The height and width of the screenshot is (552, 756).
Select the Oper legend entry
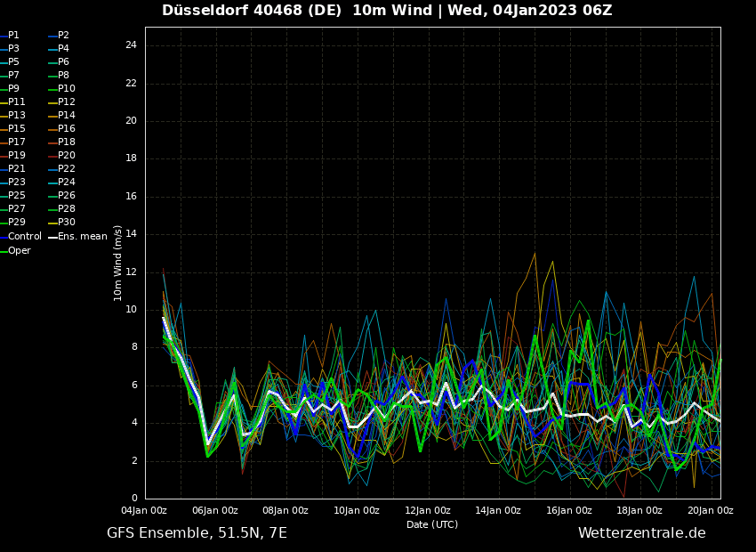pyautogui.click(x=19, y=251)
